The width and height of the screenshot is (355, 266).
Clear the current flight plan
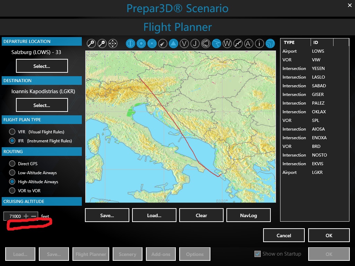click(x=201, y=215)
